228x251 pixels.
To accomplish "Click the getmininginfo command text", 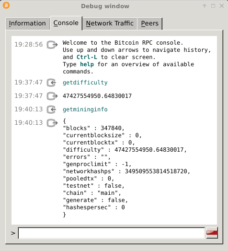I will 85,109.
